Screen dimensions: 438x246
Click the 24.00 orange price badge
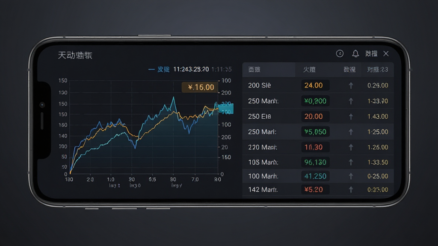click(315, 85)
